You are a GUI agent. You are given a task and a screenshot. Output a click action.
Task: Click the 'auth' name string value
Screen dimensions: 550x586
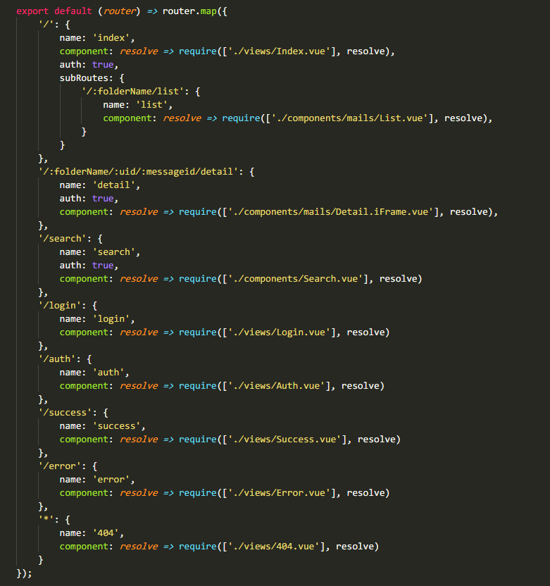[x=108, y=373]
